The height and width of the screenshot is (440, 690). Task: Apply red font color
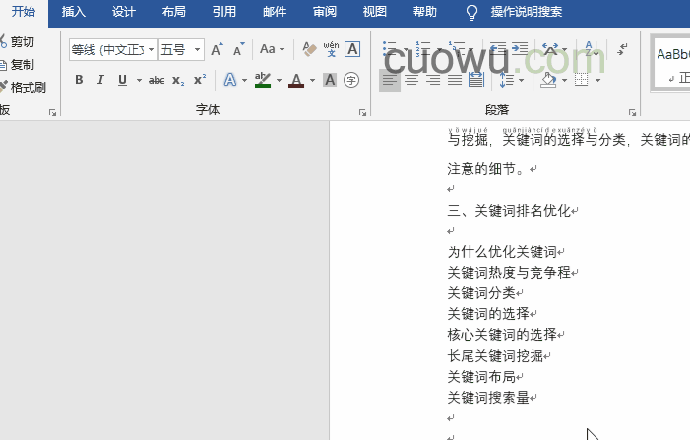(296, 80)
